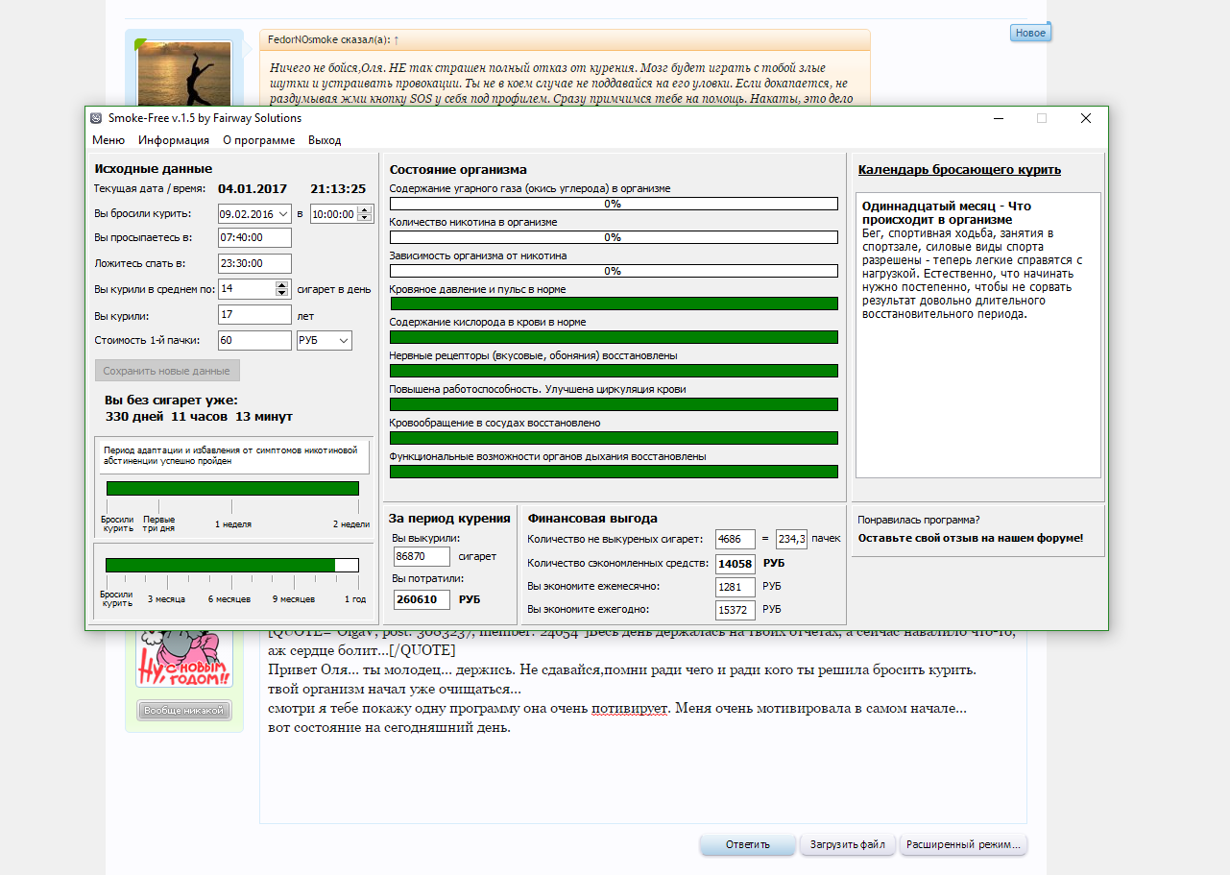Open the Календарь бросающего курить heading link
Viewport: 1230px width, 875px height.
pyautogui.click(x=959, y=170)
